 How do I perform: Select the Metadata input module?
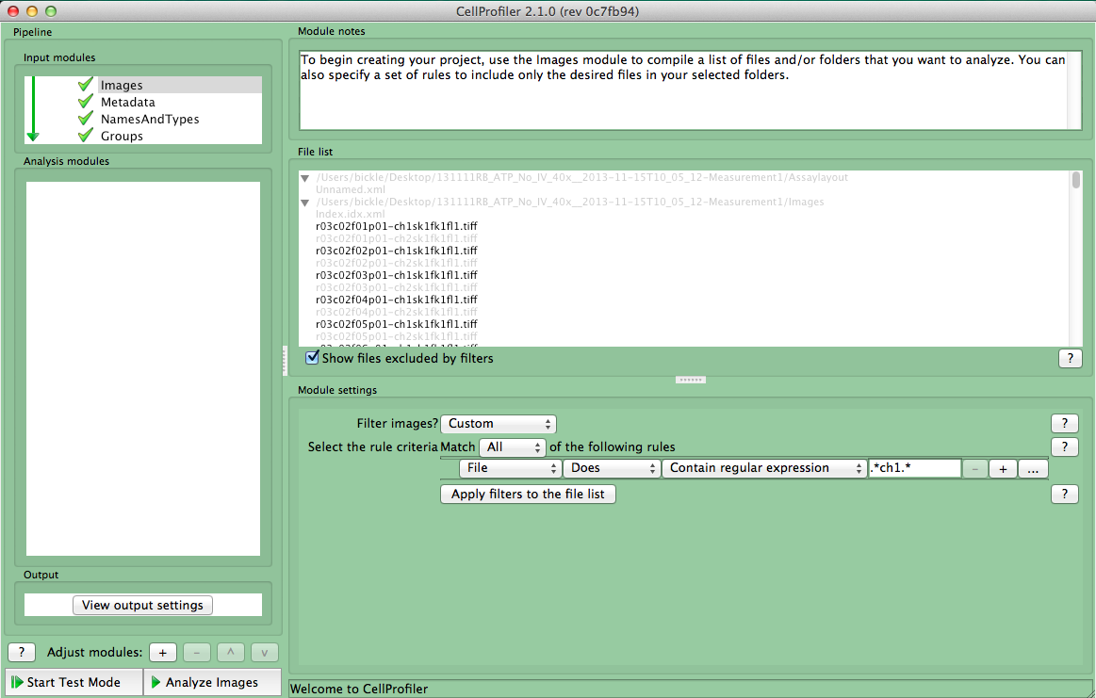point(128,102)
